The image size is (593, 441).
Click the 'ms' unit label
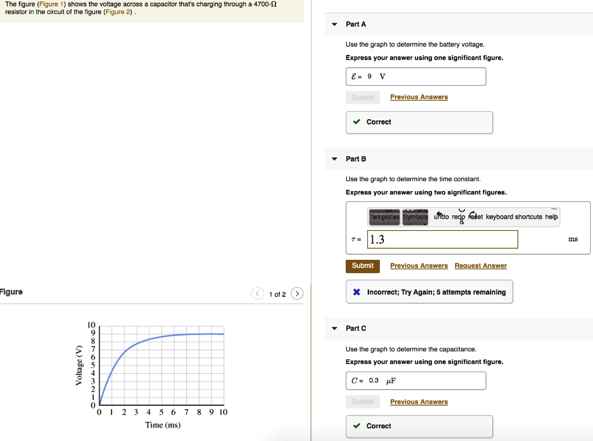[573, 239]
